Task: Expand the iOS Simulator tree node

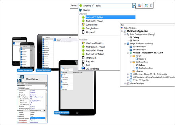Action: click(x=128, y=77)
